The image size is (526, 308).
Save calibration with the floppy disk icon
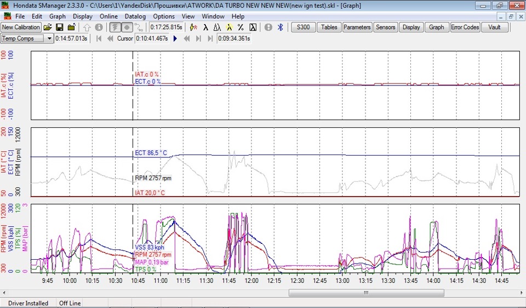59,27
